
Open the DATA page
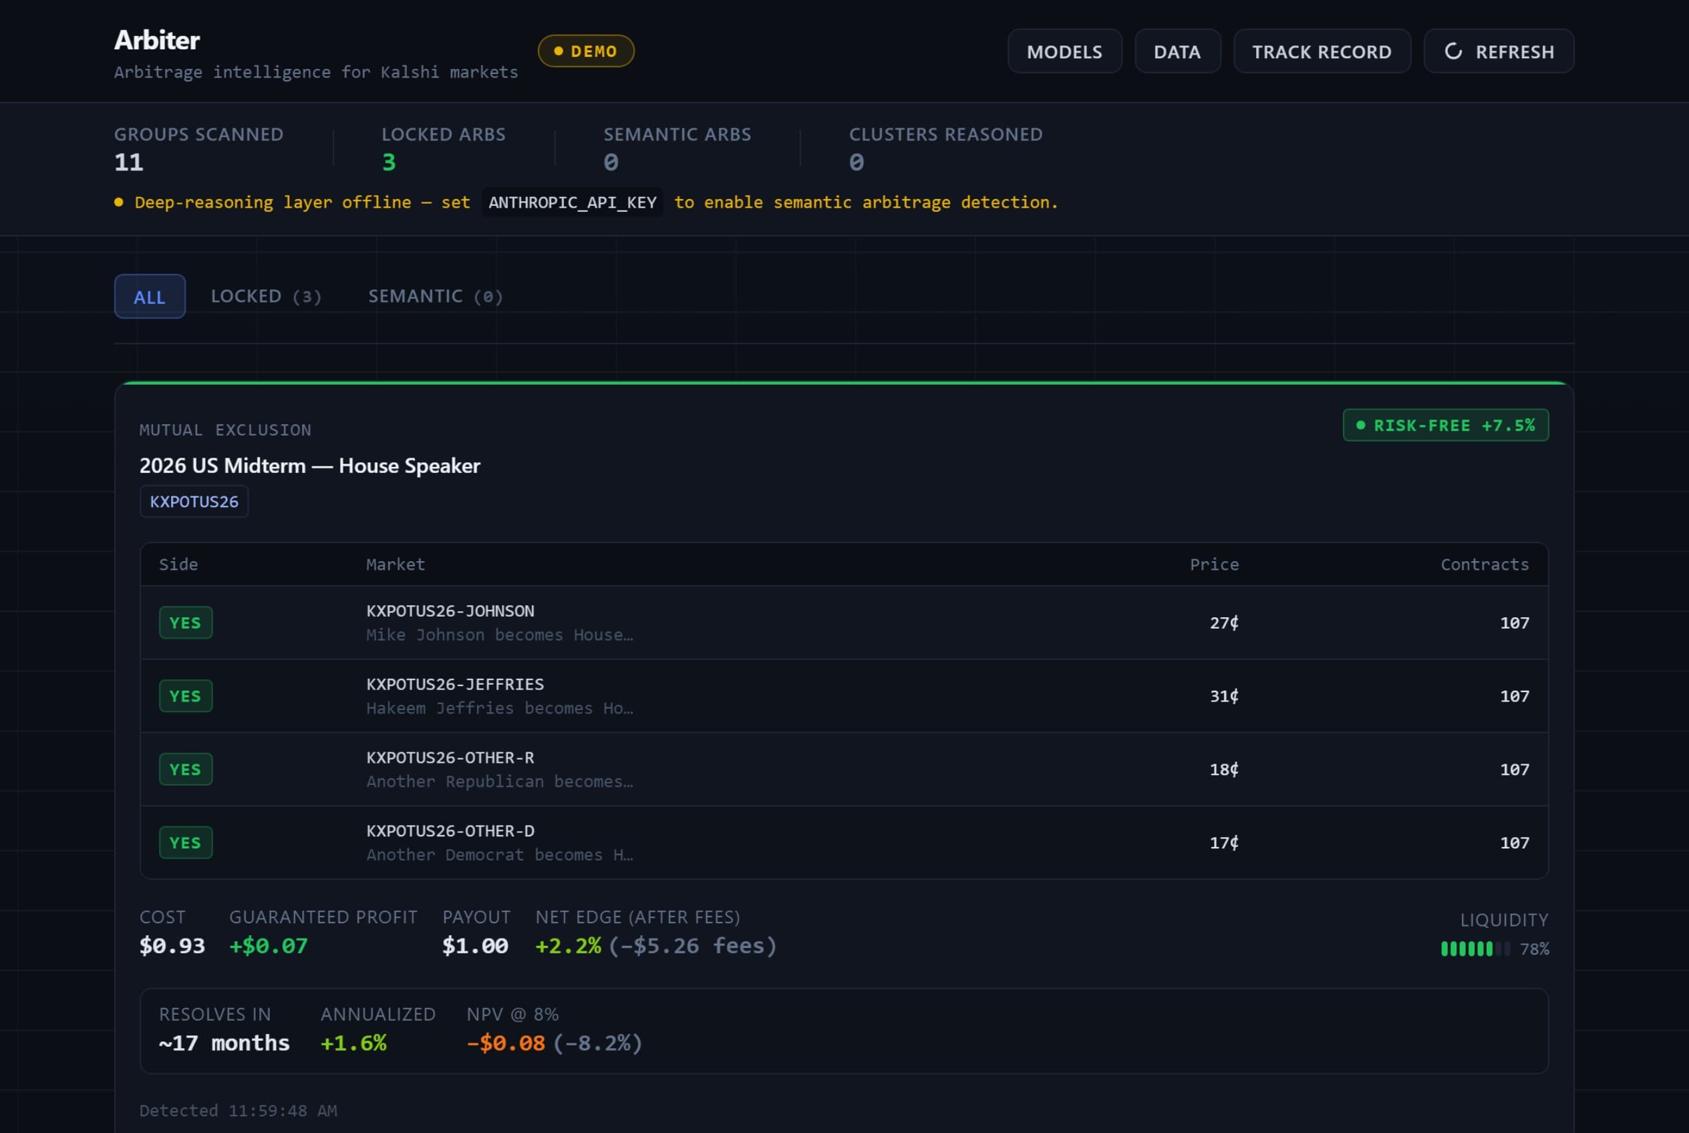[x=1177, y=51]
